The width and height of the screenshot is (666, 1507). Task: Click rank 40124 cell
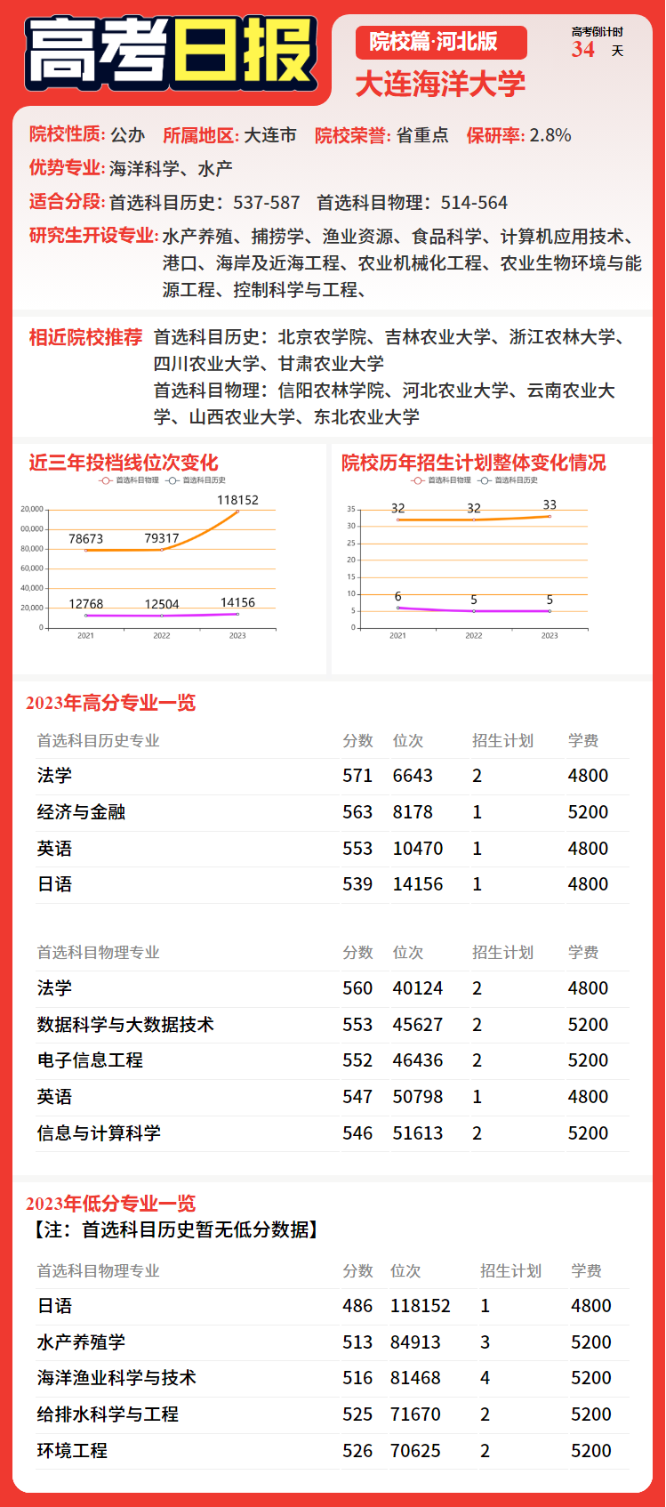[418, 988]
